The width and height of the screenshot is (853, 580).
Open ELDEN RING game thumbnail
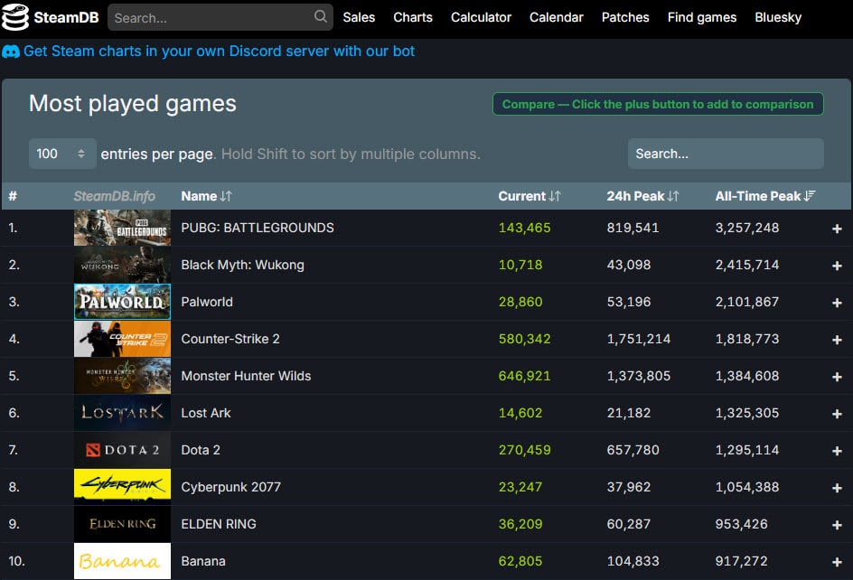[122, 524]
